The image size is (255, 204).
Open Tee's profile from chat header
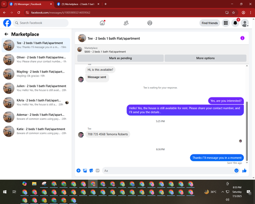[x=114, y=38]
